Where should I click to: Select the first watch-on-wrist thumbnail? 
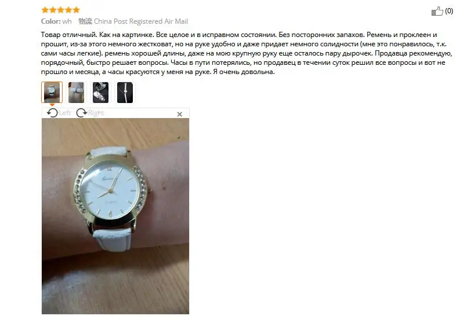pos(52,93)
